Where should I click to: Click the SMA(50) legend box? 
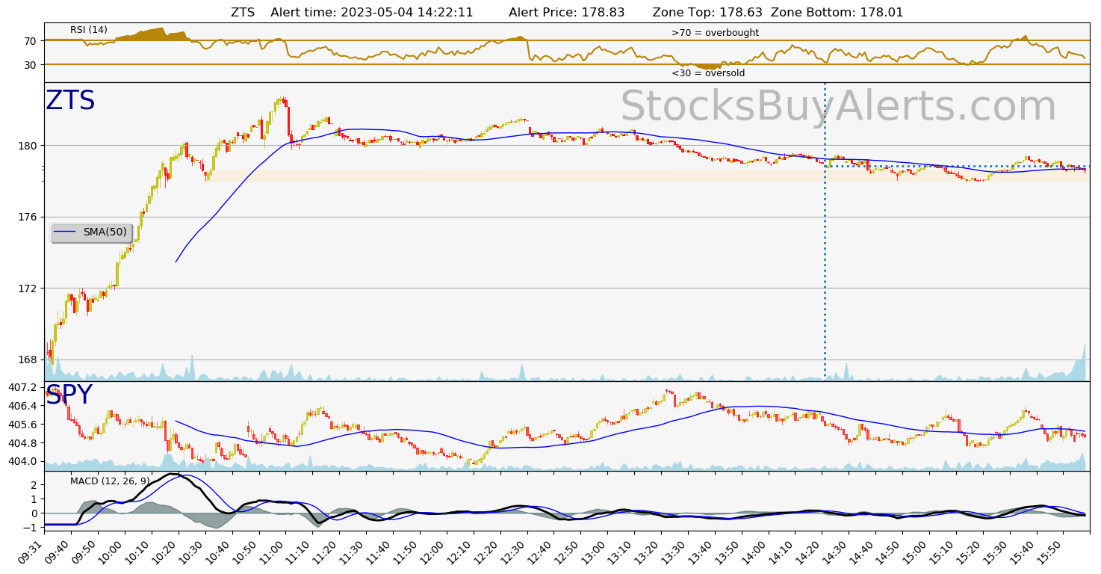point(91,232)
